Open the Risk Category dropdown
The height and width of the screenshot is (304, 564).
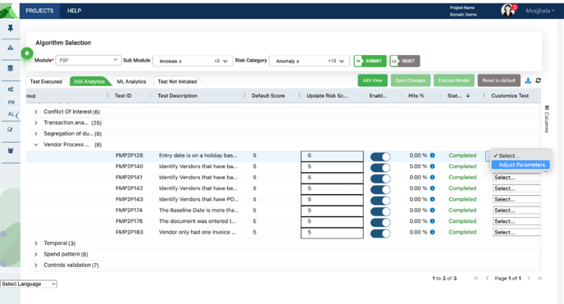[x=309, y=61]
